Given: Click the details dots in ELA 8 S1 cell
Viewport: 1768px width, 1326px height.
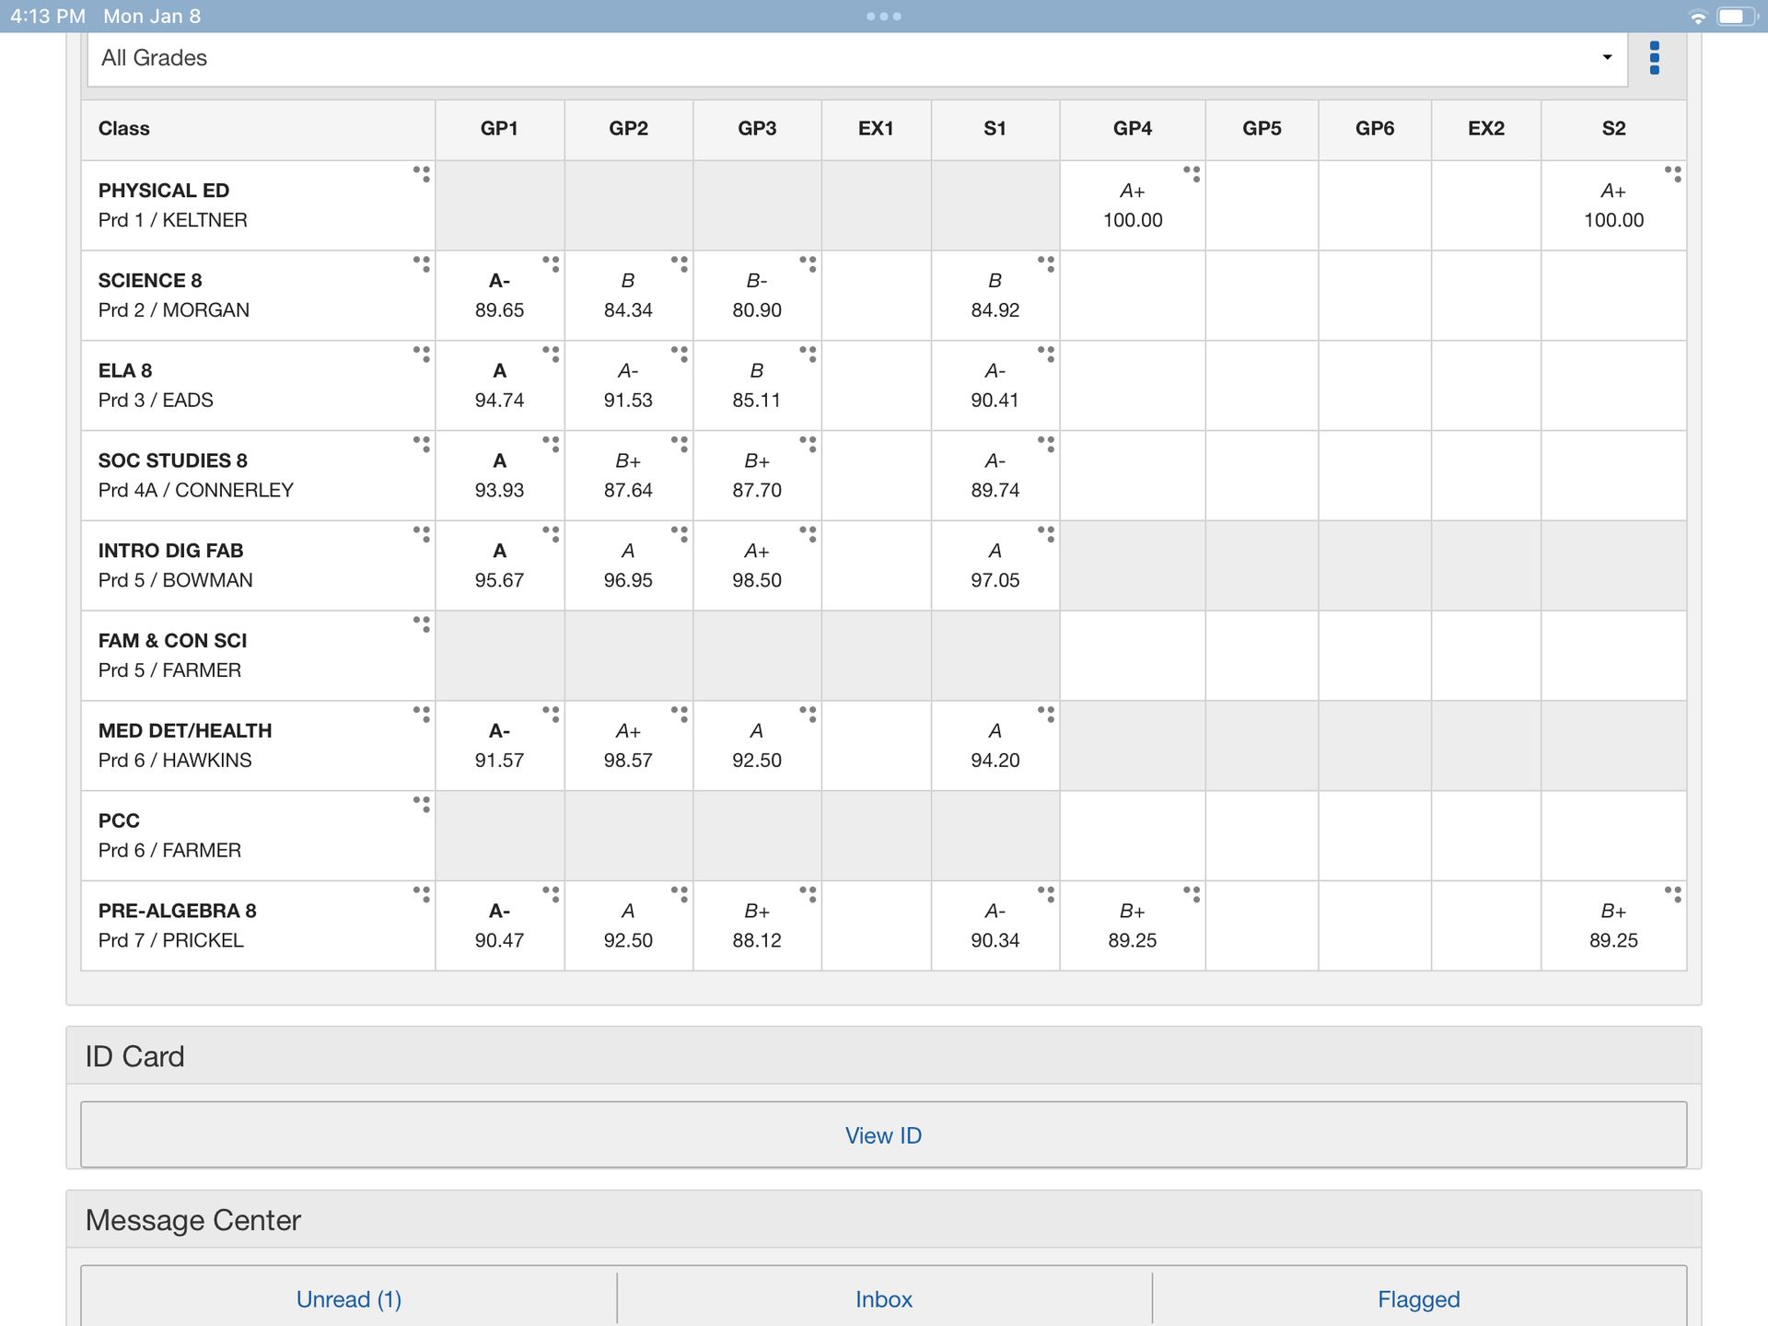Looking at the screenshot, I should pos(1046,354).
